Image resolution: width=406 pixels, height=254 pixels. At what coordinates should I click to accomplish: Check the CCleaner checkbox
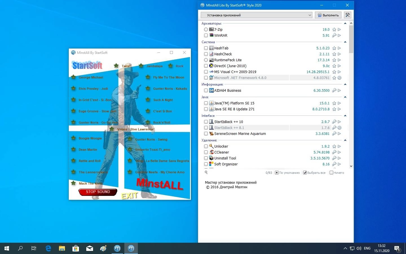click(x=206, y=152)
